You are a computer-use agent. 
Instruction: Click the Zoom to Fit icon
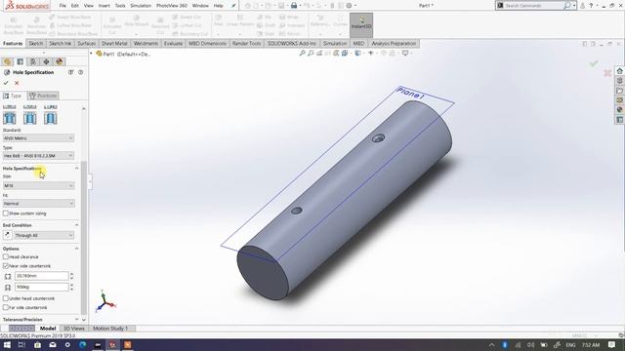click(303, 53)
